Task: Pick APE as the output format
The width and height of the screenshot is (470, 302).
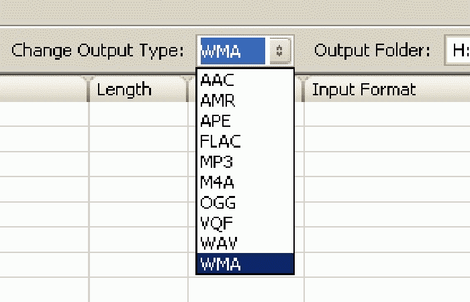Action: (x=244, y=121)
